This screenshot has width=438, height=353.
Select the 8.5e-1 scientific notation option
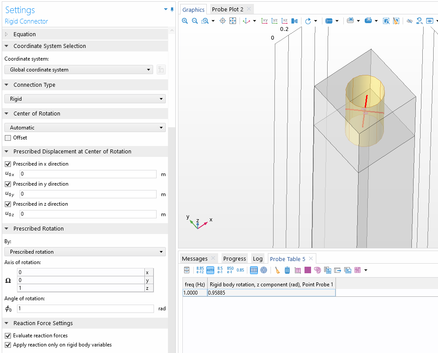pos(220,270)
